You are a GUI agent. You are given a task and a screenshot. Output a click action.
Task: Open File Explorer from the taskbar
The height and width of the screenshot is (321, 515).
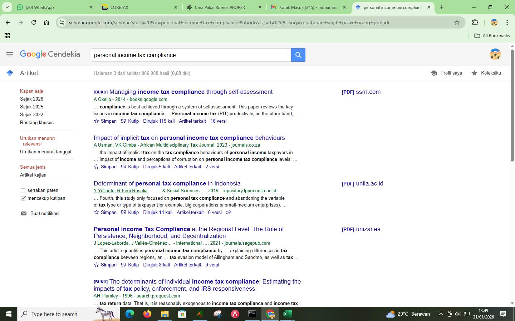tap(165, 314)
